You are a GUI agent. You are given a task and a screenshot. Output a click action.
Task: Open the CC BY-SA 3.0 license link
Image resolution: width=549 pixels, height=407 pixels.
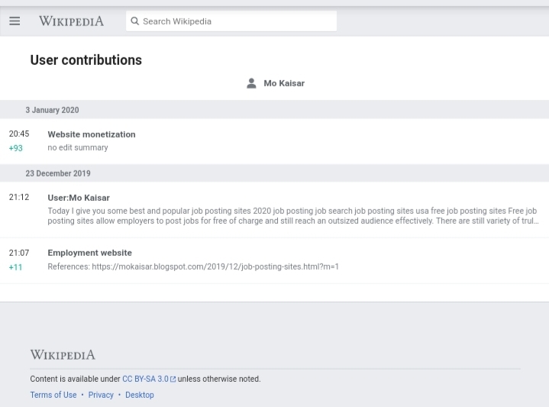(145, 379)
